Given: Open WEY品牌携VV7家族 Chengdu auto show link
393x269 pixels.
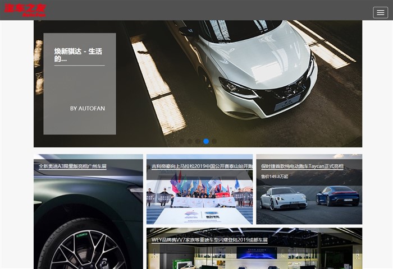Looking at the screenshot, I should [x=209, y=240].
